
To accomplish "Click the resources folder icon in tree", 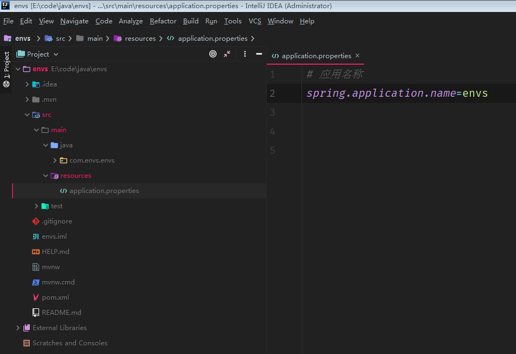I will (55, 176).
